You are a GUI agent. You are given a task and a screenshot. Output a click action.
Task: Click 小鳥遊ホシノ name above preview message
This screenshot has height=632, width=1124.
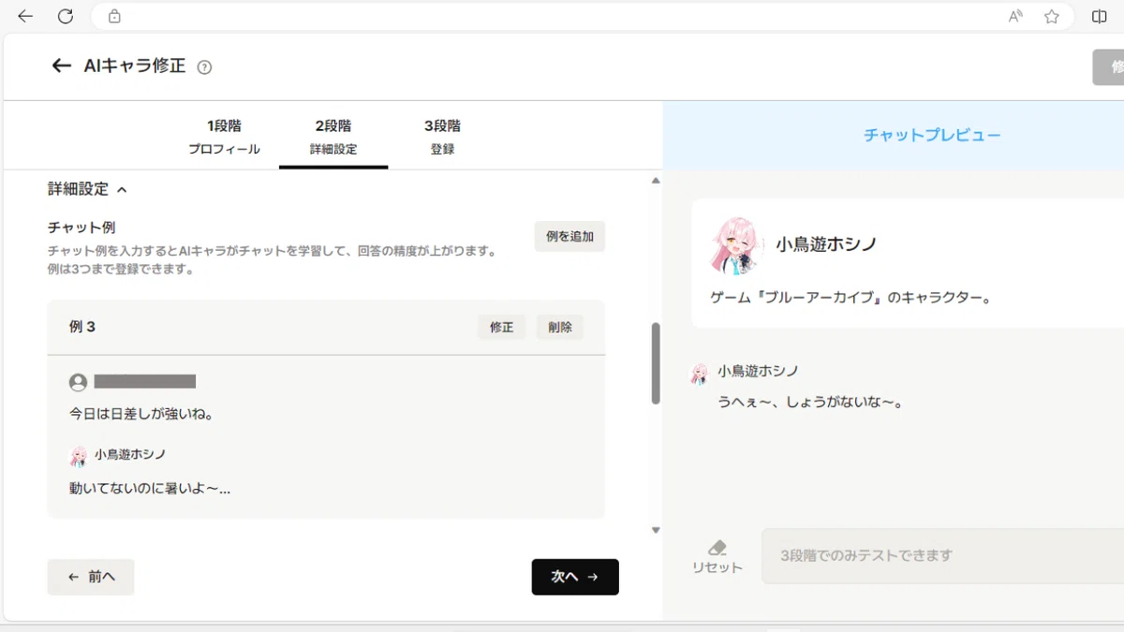point(759,371)
